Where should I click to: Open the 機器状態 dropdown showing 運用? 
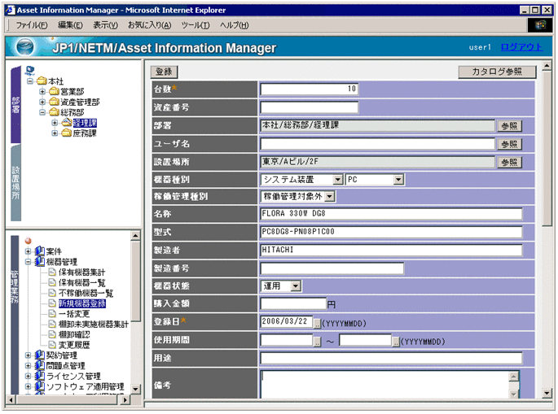point(295,286)
